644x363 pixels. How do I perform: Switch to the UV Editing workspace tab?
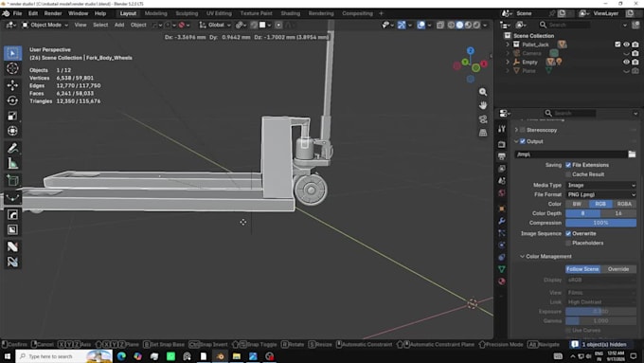pos(219,13)
